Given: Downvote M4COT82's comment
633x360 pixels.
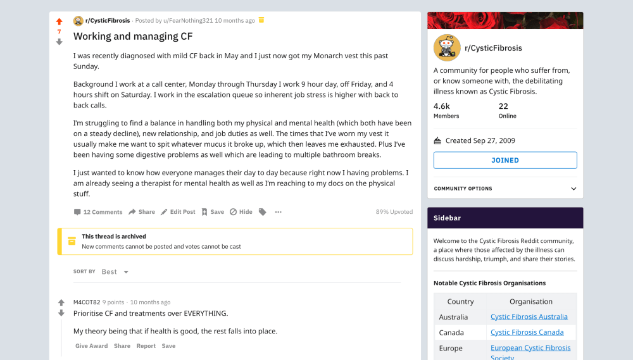Looking at the screenshot, I should 61,313.
